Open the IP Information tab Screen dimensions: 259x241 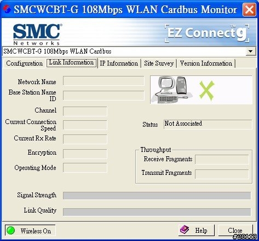point(119,63)
